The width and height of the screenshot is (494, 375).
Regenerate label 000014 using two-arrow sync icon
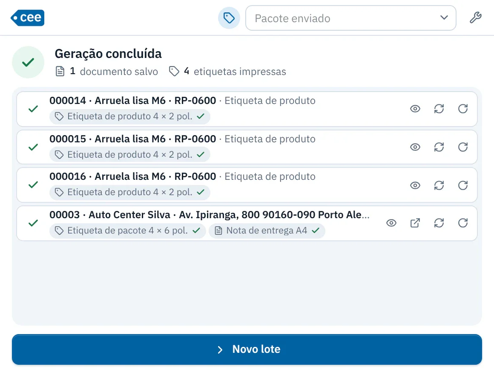pos(439,109)
